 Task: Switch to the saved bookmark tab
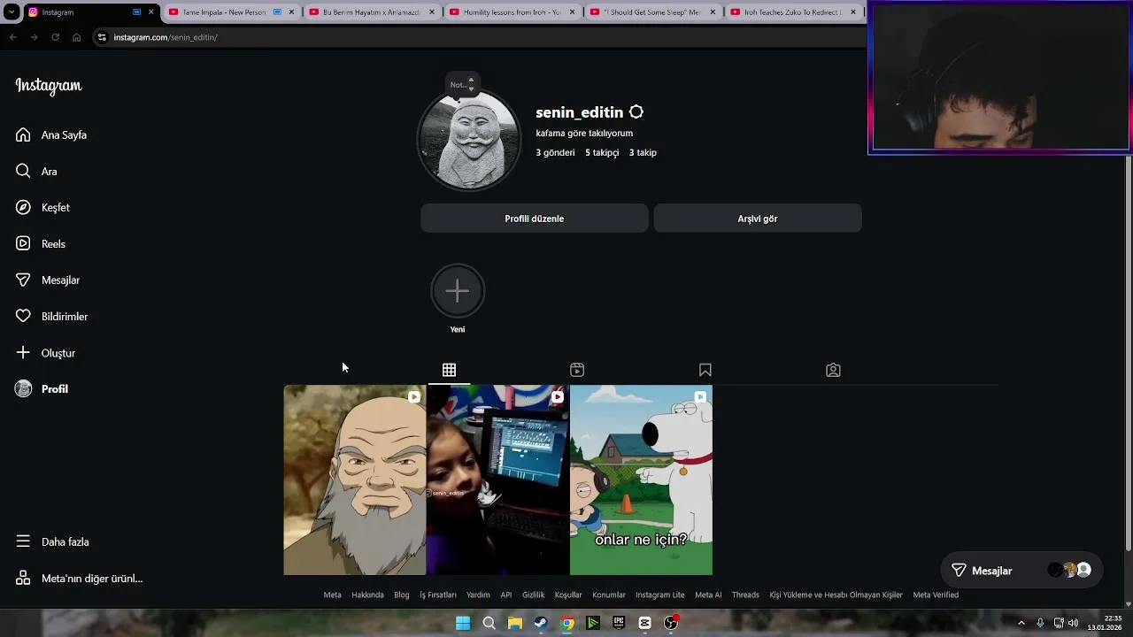coord(705,370)
